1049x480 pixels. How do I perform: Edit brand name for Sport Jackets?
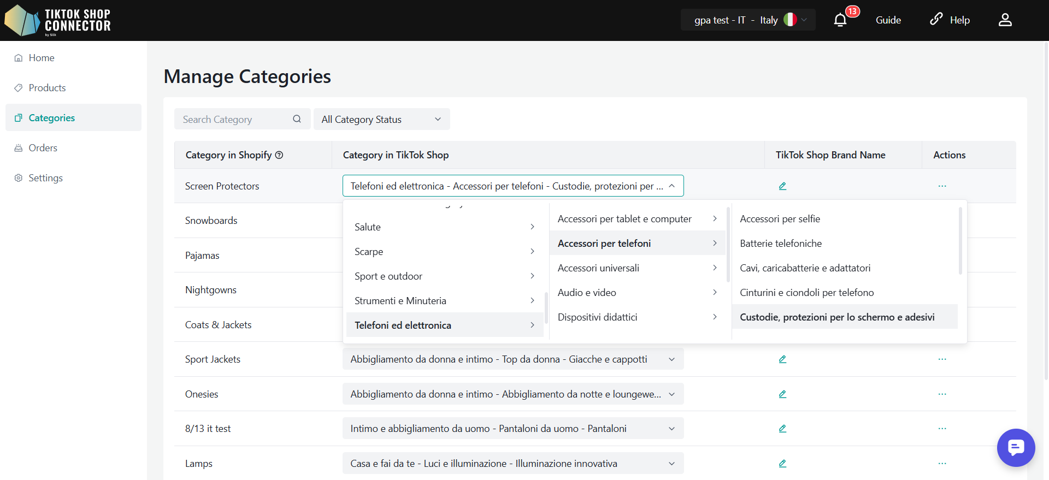[782, 359]
